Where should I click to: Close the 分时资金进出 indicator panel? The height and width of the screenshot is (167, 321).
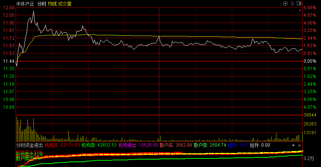pos(299,145)
